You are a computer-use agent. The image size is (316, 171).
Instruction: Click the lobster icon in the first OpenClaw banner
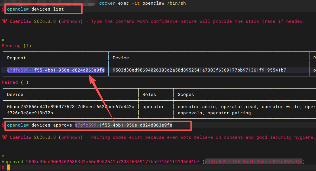coord(4,21)
